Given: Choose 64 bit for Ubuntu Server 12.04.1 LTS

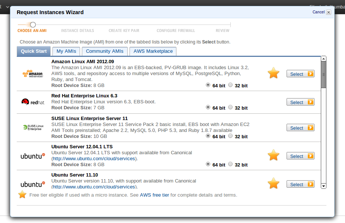Looking at the screenshot, I should click(208, 164).
